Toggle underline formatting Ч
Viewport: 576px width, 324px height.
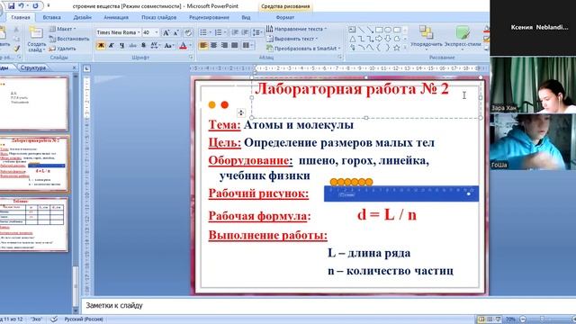[x=121, y=45]
